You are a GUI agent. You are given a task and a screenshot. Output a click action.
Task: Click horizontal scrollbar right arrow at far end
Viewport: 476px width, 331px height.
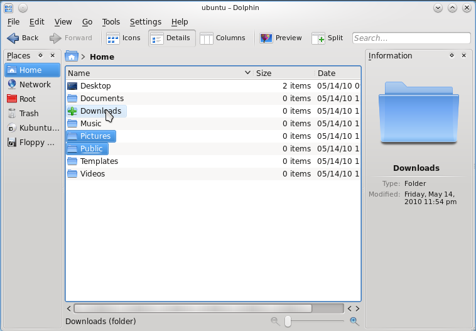pyautogui.click(x=357, y=309)
